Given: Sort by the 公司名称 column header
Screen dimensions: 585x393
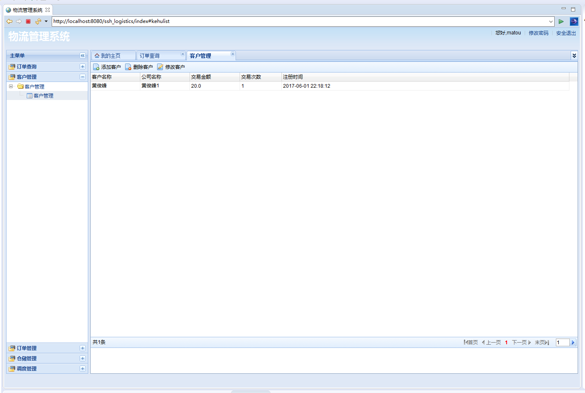Looking at the screenshot, I should pyautogui.click(x=165, y=77).
